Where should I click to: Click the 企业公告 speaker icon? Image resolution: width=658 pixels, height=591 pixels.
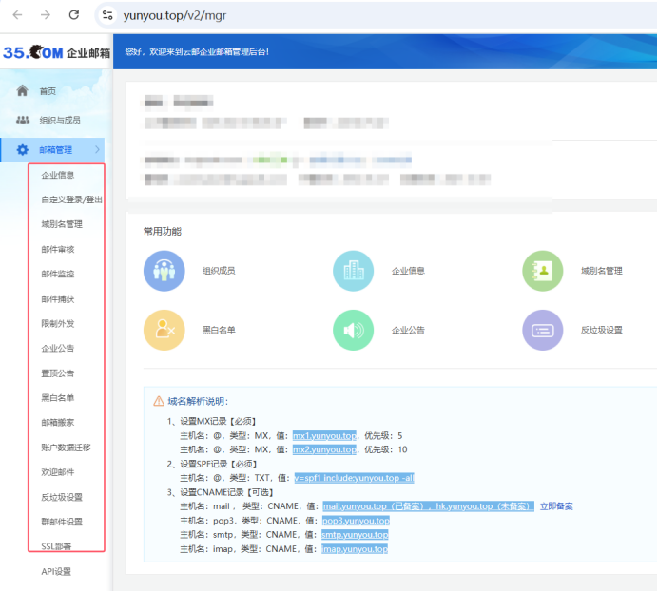[x=353, y=330]
